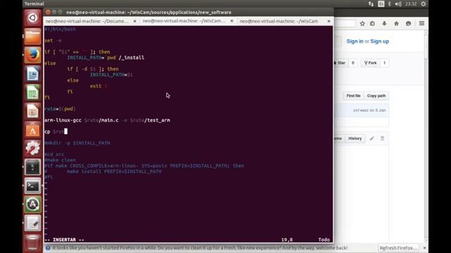The width and height of the screenshot is (451, 253).
Task: Open the Terminal icon in the dock
Action: [32, 186]
